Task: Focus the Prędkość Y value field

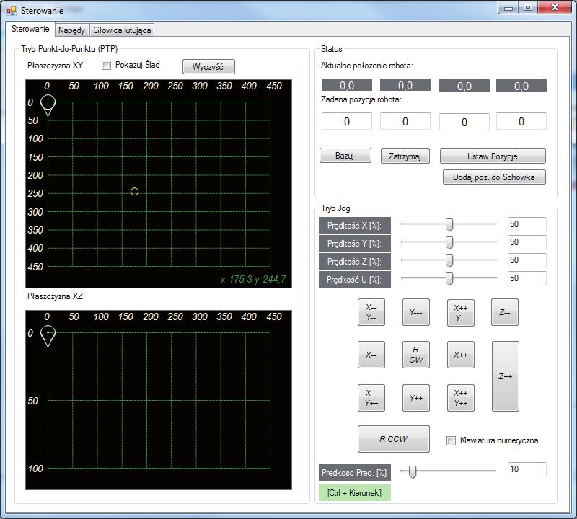Action: coord(527,242)
